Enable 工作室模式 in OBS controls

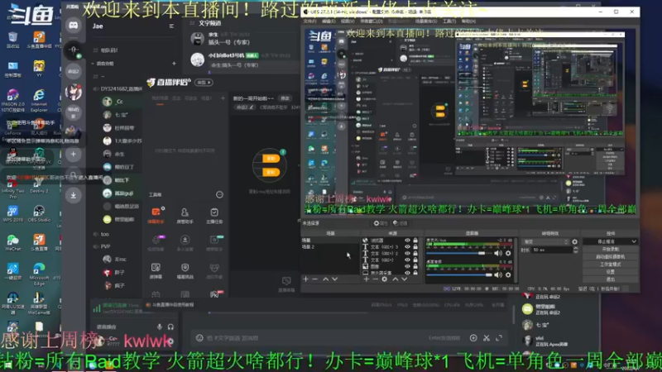(610, 265)
